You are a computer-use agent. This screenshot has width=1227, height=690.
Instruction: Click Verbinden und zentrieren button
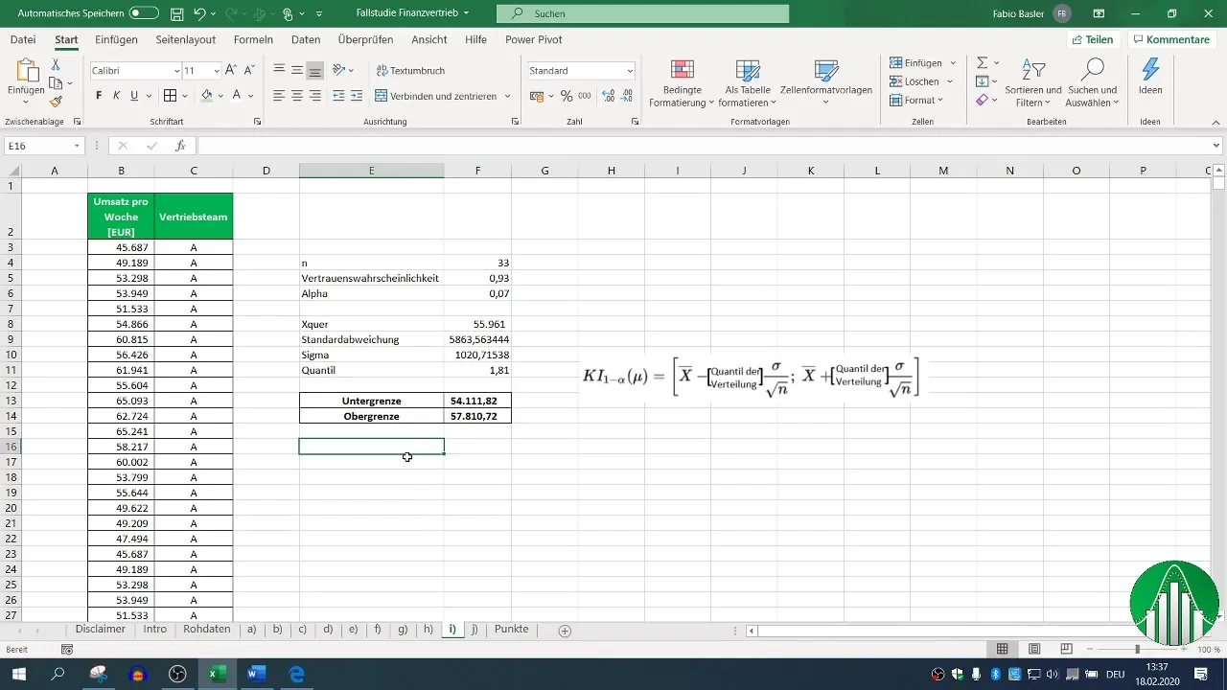[436, 96]
